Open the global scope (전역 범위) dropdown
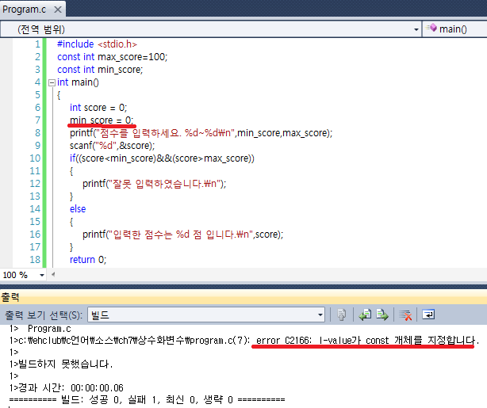This screenshot has width=487, height=408. (x=210, y=29)
